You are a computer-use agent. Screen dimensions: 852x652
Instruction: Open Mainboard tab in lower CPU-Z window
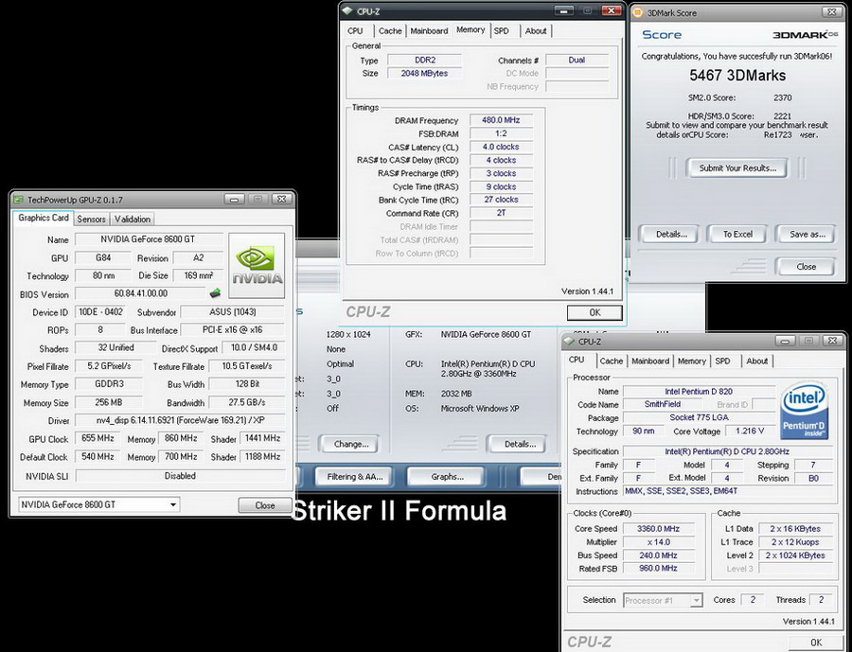point(649,361)
